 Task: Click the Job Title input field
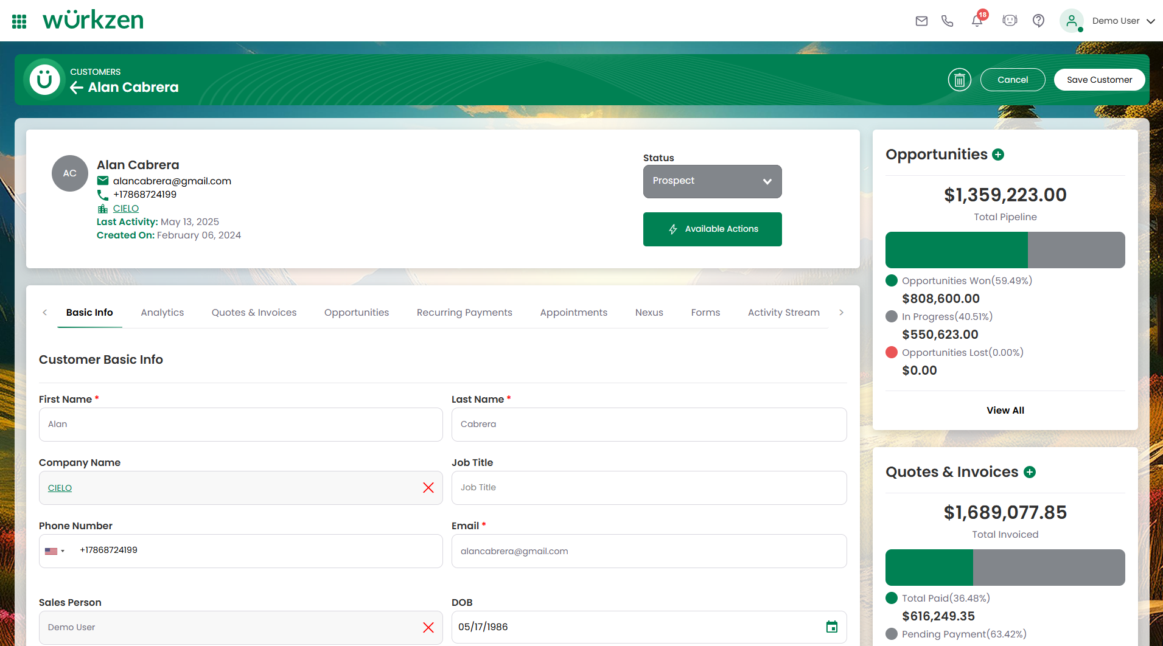[x=649, y=488]
